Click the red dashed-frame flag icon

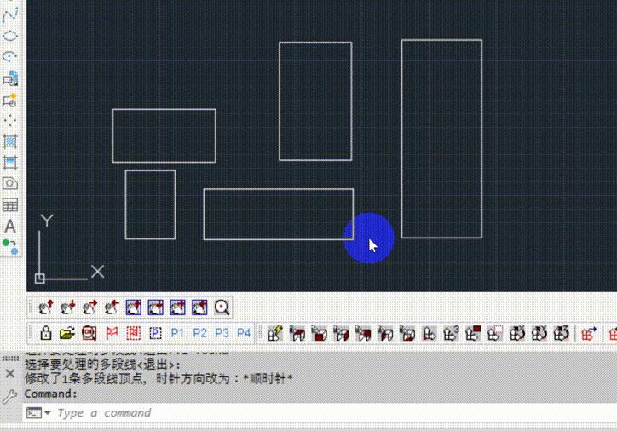[x=134, y=333]
